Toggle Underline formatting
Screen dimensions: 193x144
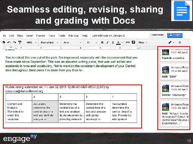(113, 42)
